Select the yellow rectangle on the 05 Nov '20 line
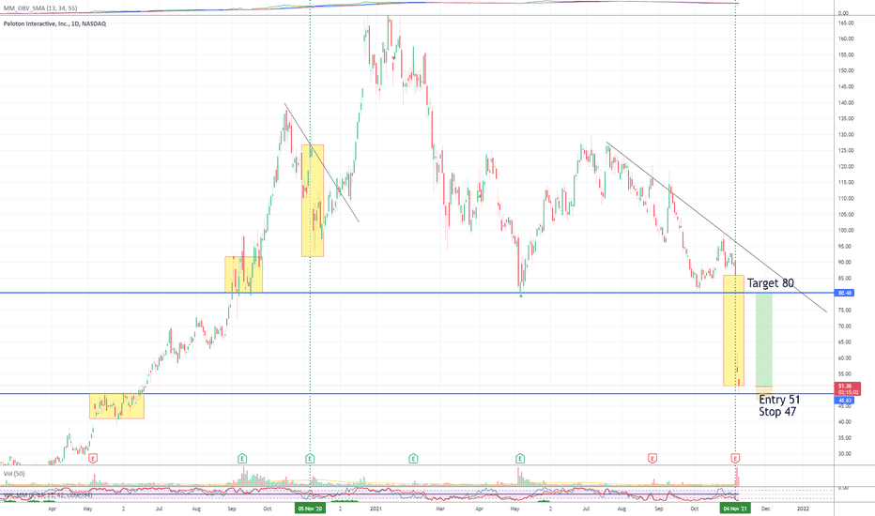The image size is (875, 516). point(313,201)
